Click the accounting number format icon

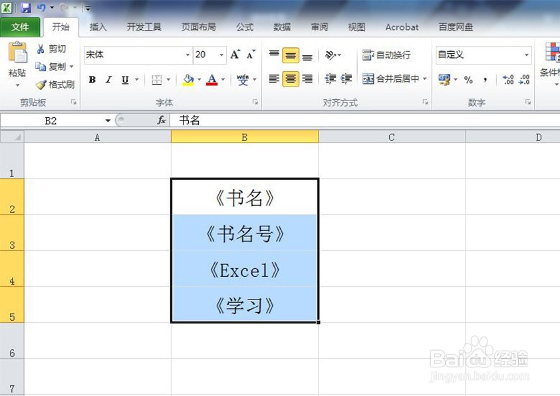click(x=445, y=79)
